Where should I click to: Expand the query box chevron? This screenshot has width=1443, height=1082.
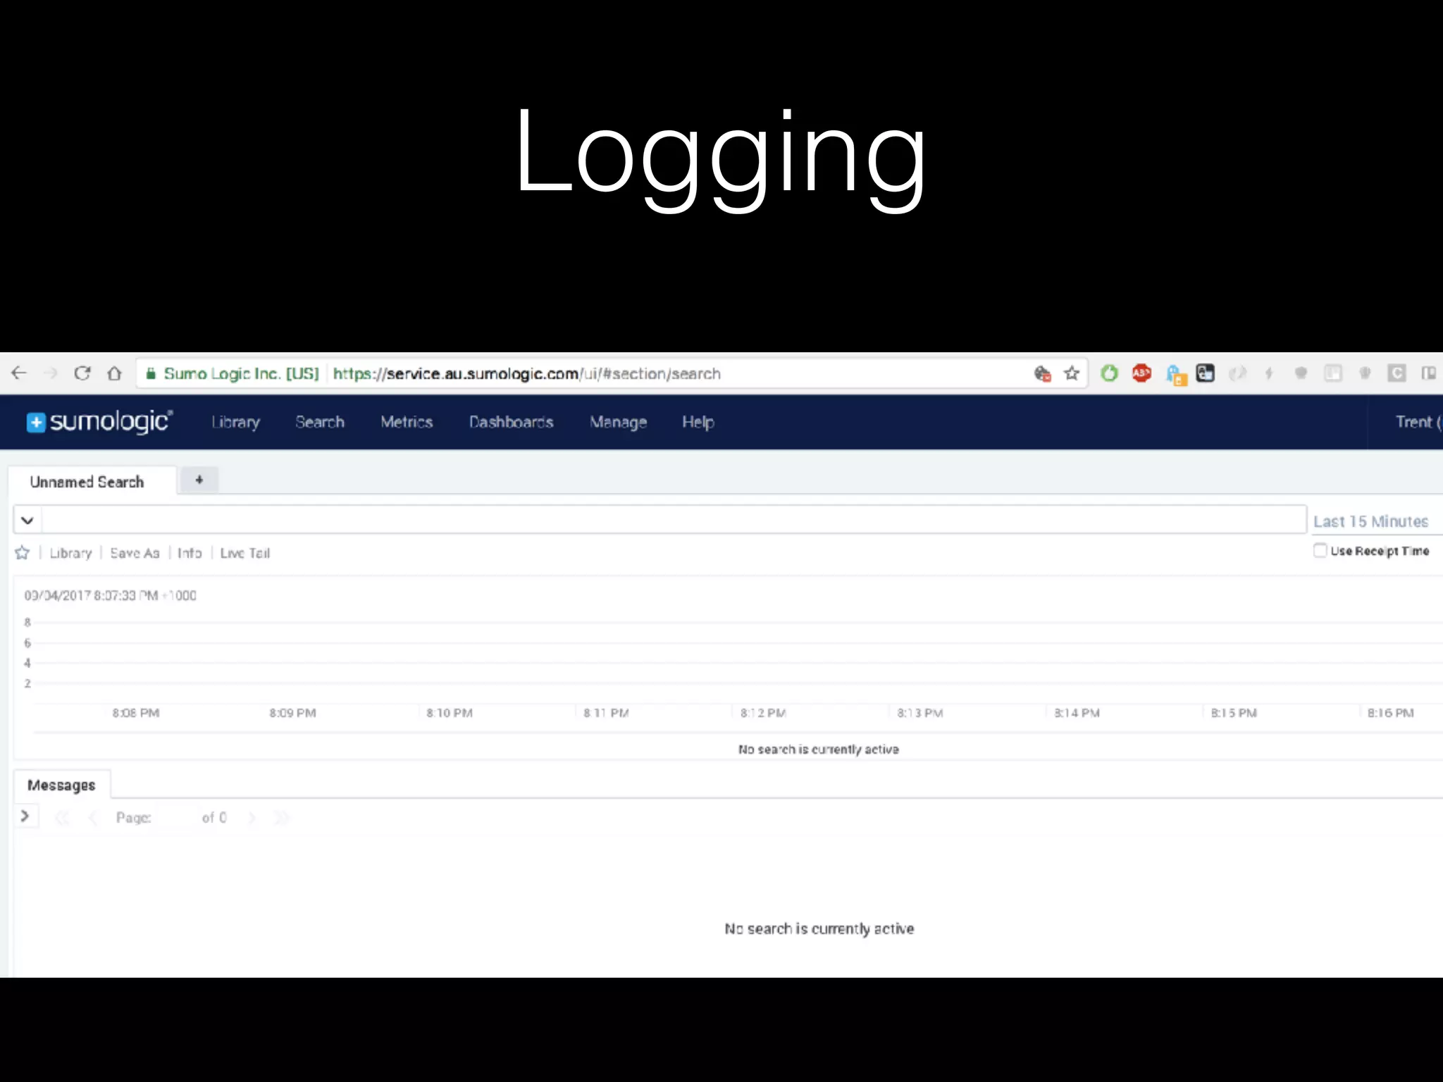[27, 521]
